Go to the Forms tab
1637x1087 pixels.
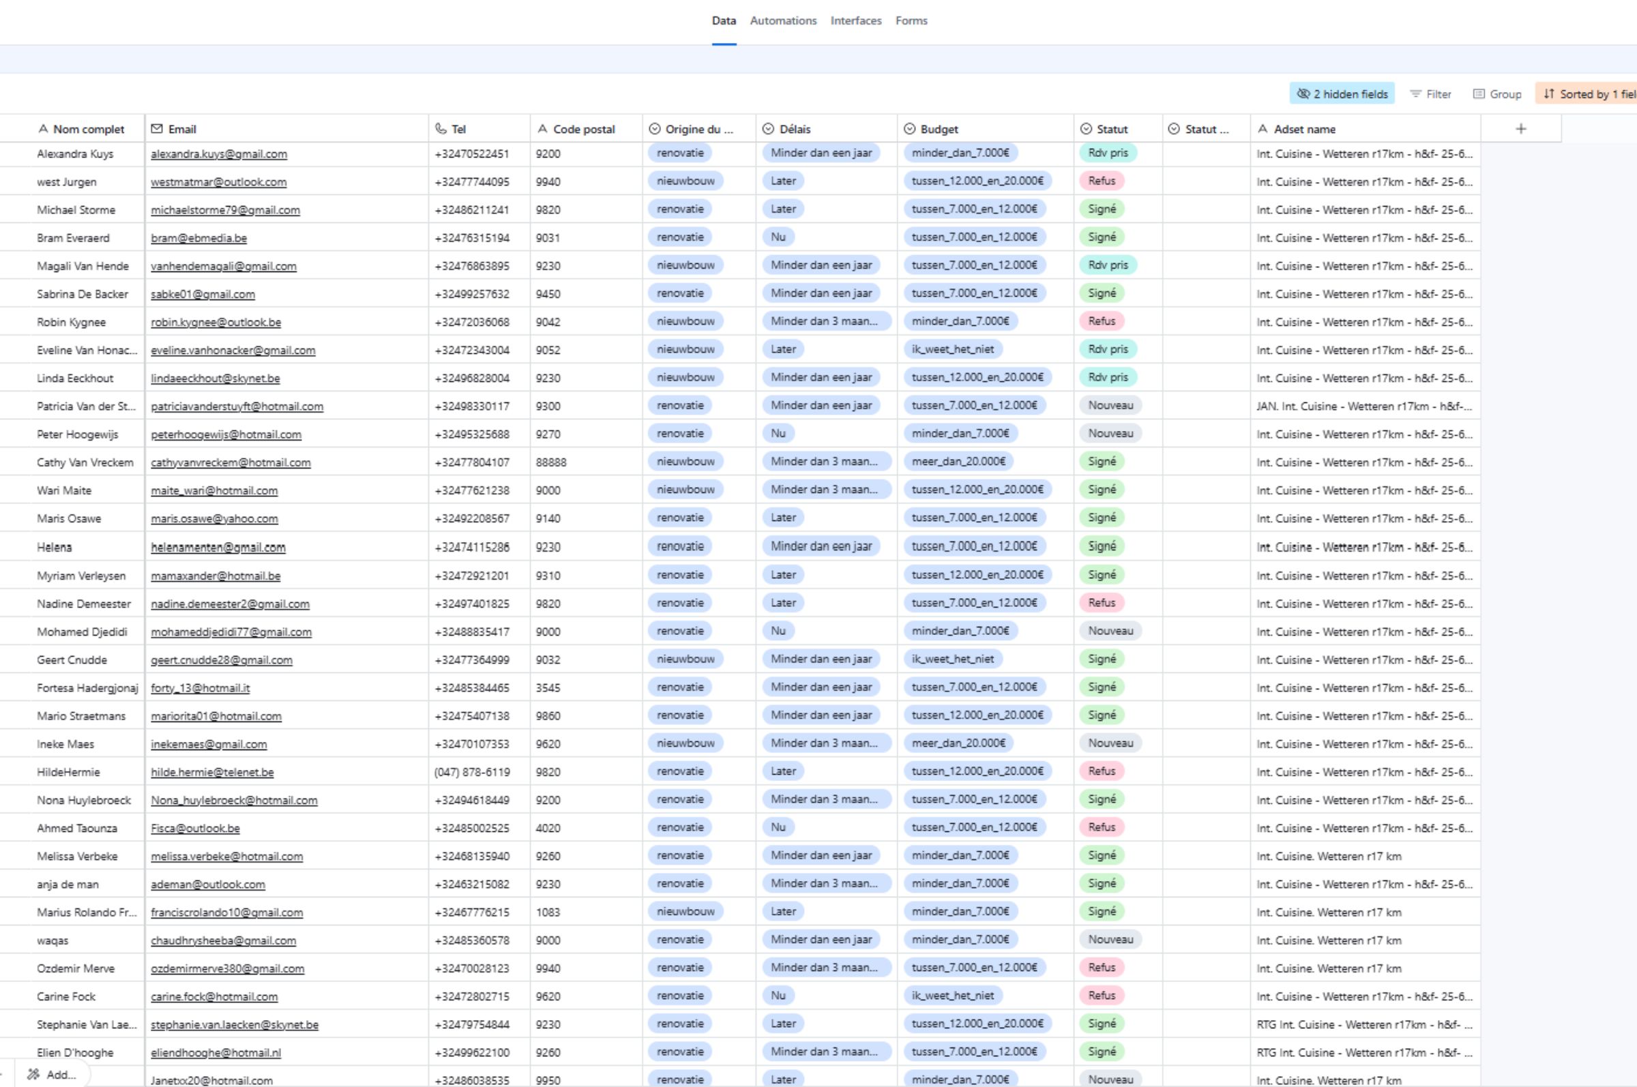[911, 20]
